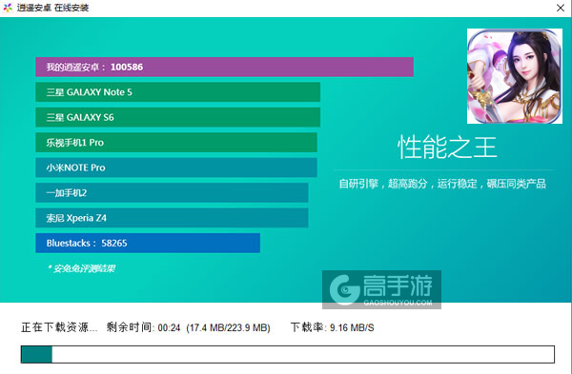Select the 乐视手机1 Pro bar
The image size is (572, 374).
tap(176, 143)
